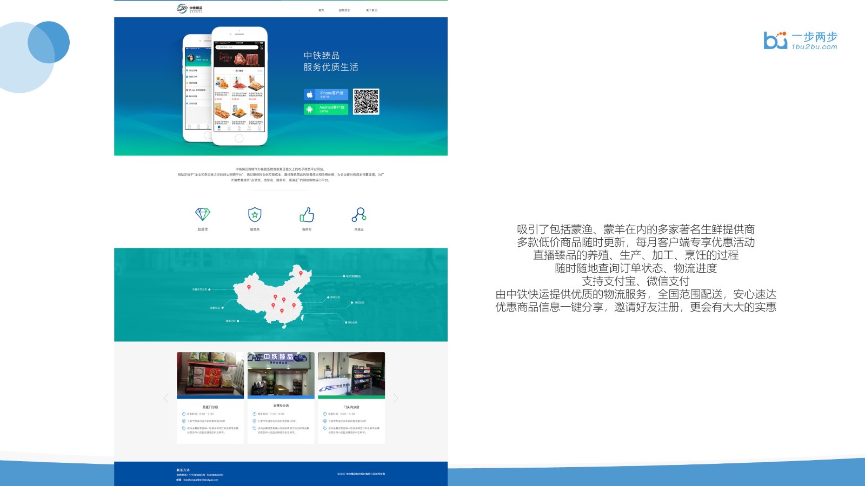Download the iPhone客户端 app
This screenshot has width=865, height=486.
tap(326, 94)
